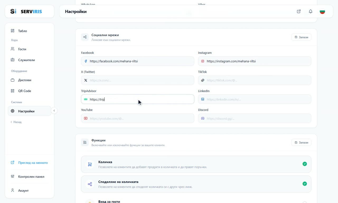Save the Функции section with Запази
Image resolution: width=338 pixels, height=203 pixels.
pyautogui.click(x=301, y=142)
